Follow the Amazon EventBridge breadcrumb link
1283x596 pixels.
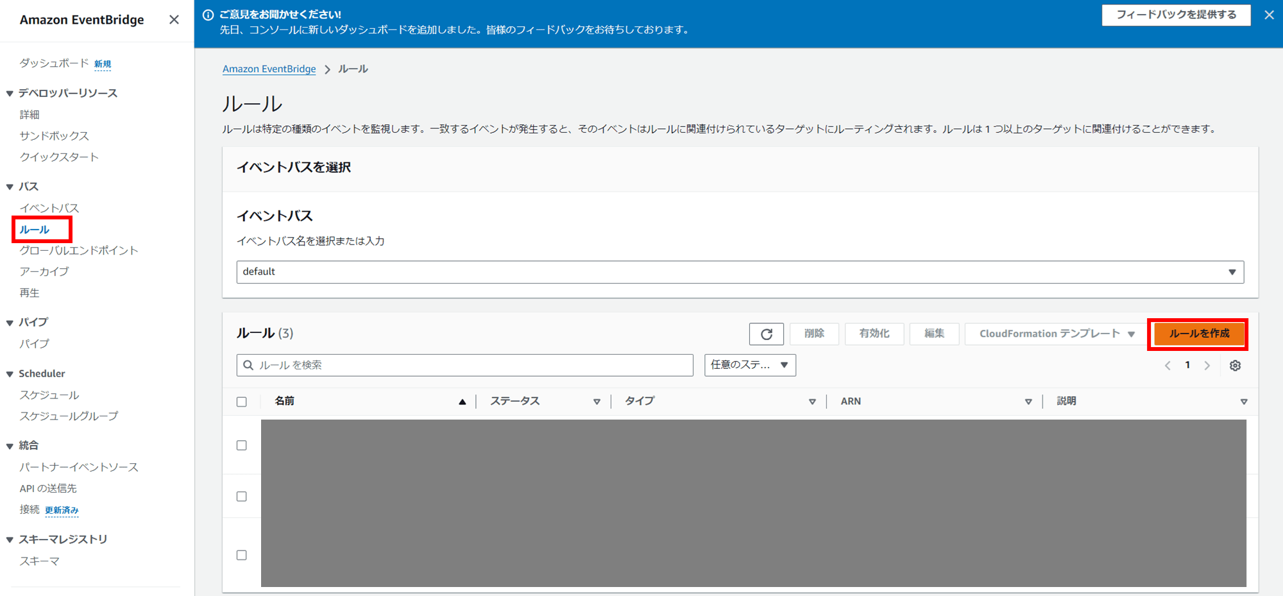(x=269, y=69)
